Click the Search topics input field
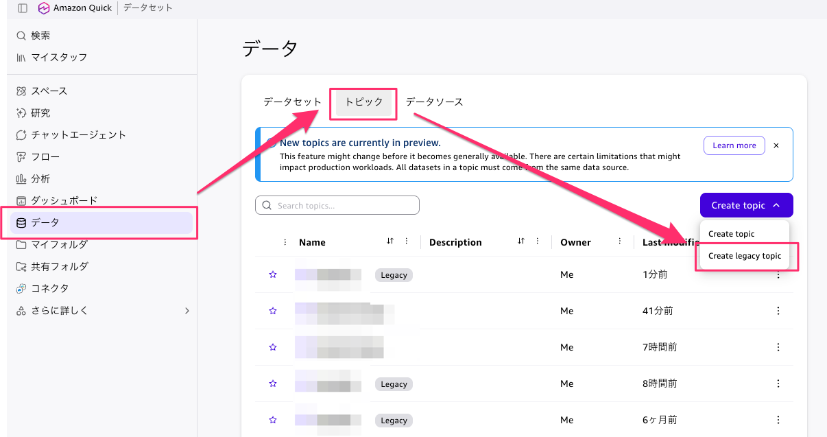This screenshot has height=437, width=827. (337, 205)
